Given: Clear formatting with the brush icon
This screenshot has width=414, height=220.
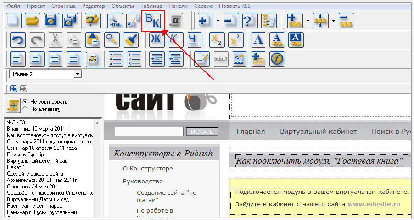Looking at the screenshot, I should point(131,40).
